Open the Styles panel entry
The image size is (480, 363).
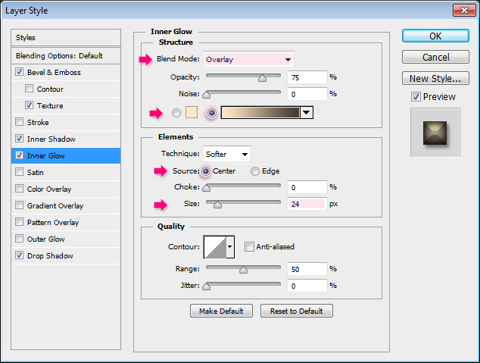(x=66, y=38)
